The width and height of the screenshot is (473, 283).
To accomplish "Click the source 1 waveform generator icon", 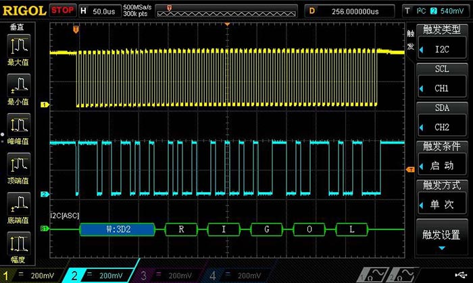I will coord(373,275).
